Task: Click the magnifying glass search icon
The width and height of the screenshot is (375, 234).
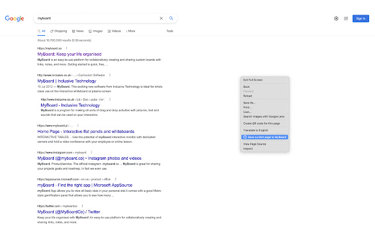Action: [x=171, y=19]
